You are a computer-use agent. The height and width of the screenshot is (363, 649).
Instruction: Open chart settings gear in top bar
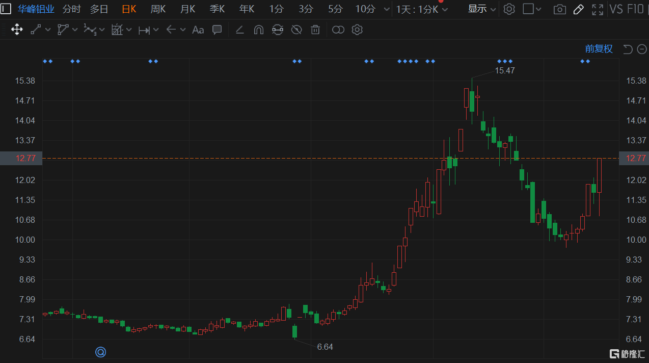(509, 9)
